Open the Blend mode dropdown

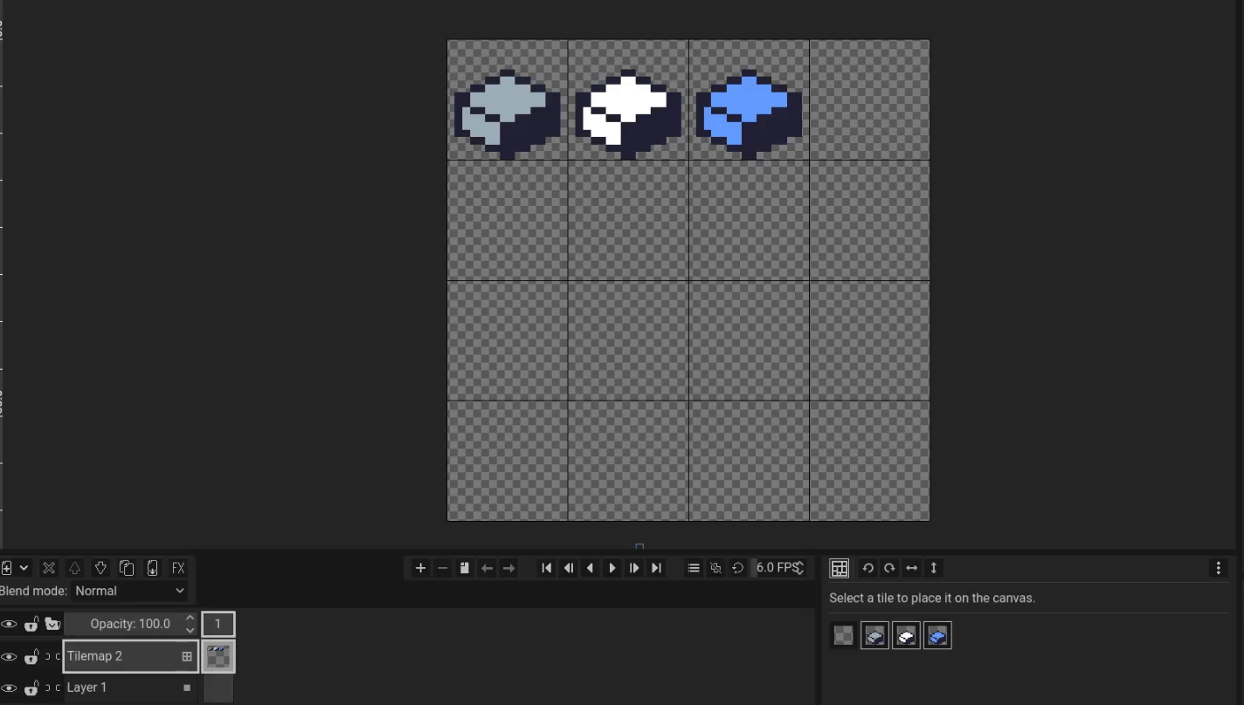click(x=129, y=591)
